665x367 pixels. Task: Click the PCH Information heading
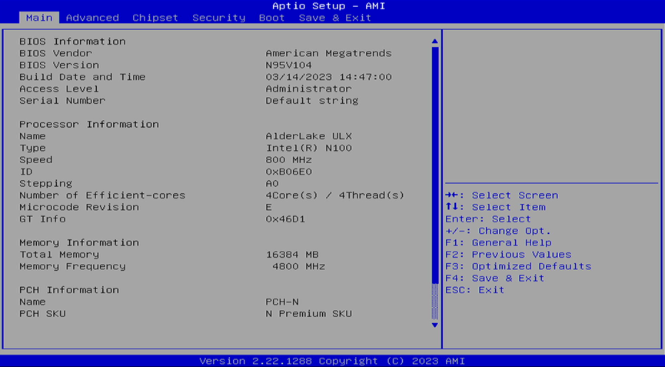coord(69,290)
